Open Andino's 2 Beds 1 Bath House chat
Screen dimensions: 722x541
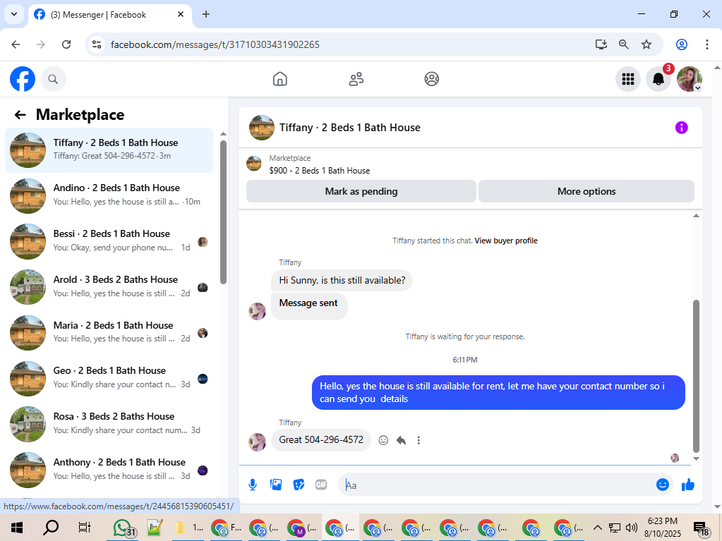(x=109, y=196)
